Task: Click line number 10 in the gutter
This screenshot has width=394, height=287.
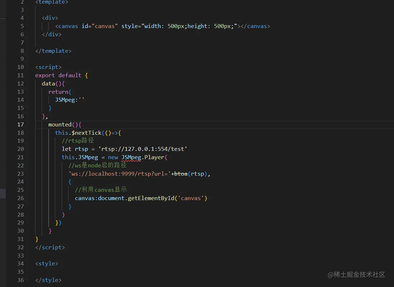Action: click(x=20, y=67)
